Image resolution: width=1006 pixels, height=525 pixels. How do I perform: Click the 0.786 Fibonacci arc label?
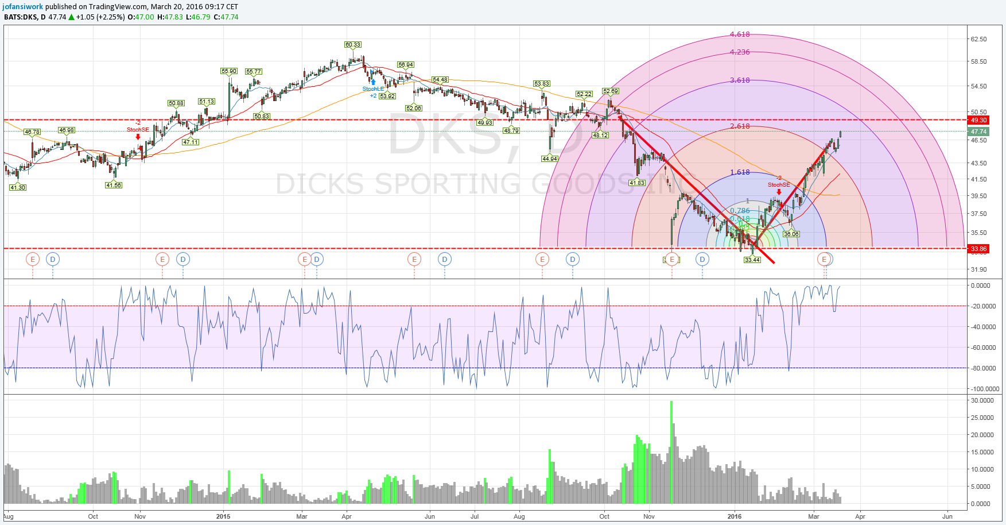[x=740, y=210]
